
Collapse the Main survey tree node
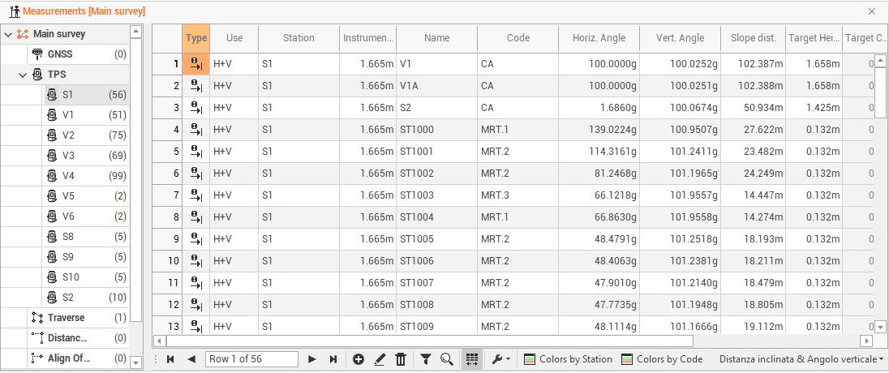pos(8,35)
